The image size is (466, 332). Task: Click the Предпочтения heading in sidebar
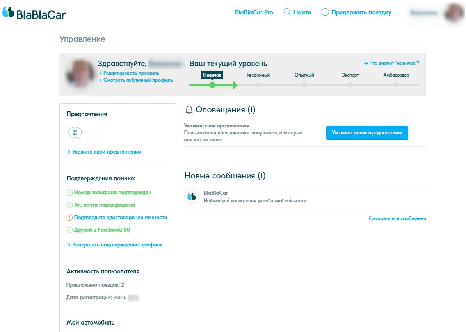click(x=87, y=114)
